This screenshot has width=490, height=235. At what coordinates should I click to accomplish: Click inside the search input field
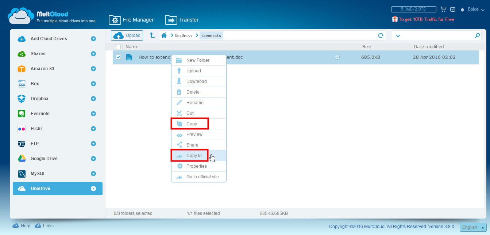click(437, 35)
